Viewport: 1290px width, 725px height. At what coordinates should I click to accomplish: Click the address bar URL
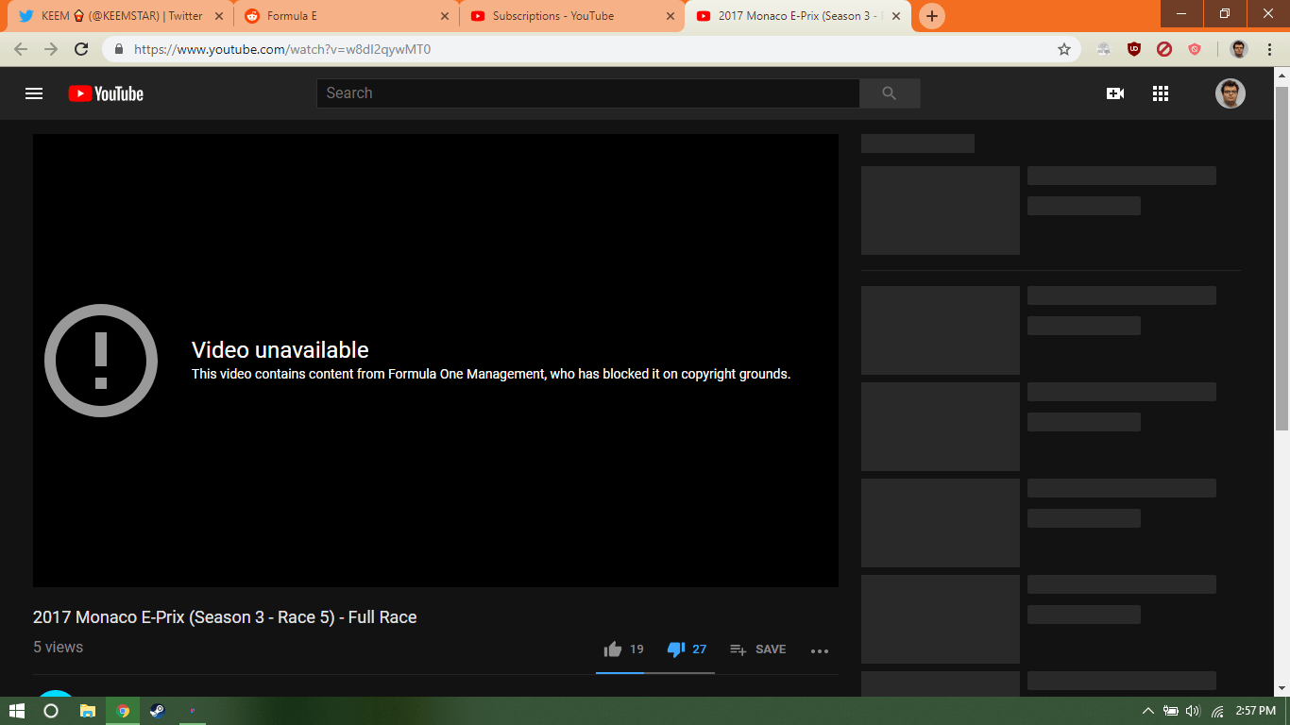(x=282, y=49)
